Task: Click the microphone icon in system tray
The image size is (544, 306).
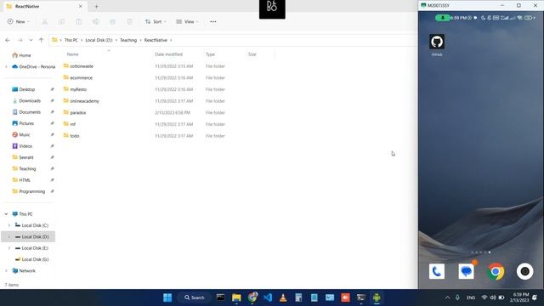Action: point(457,297)
